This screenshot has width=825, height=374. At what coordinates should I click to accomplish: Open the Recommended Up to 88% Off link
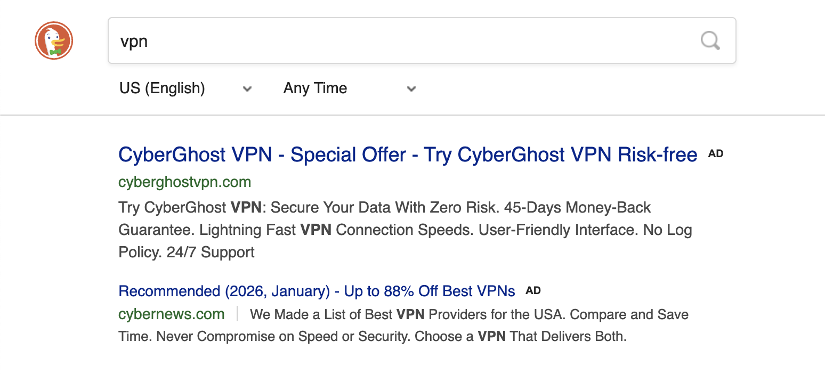point(317,291)
